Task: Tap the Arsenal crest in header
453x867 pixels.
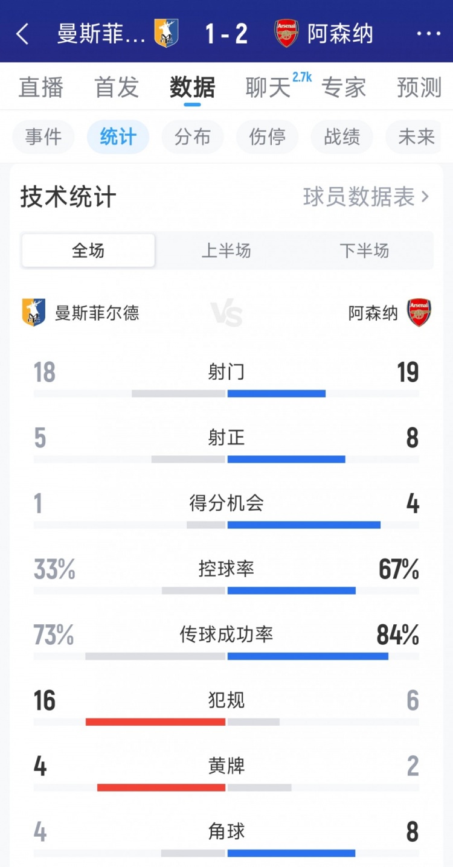Action: pyautogui.click(x=286, y=33)
